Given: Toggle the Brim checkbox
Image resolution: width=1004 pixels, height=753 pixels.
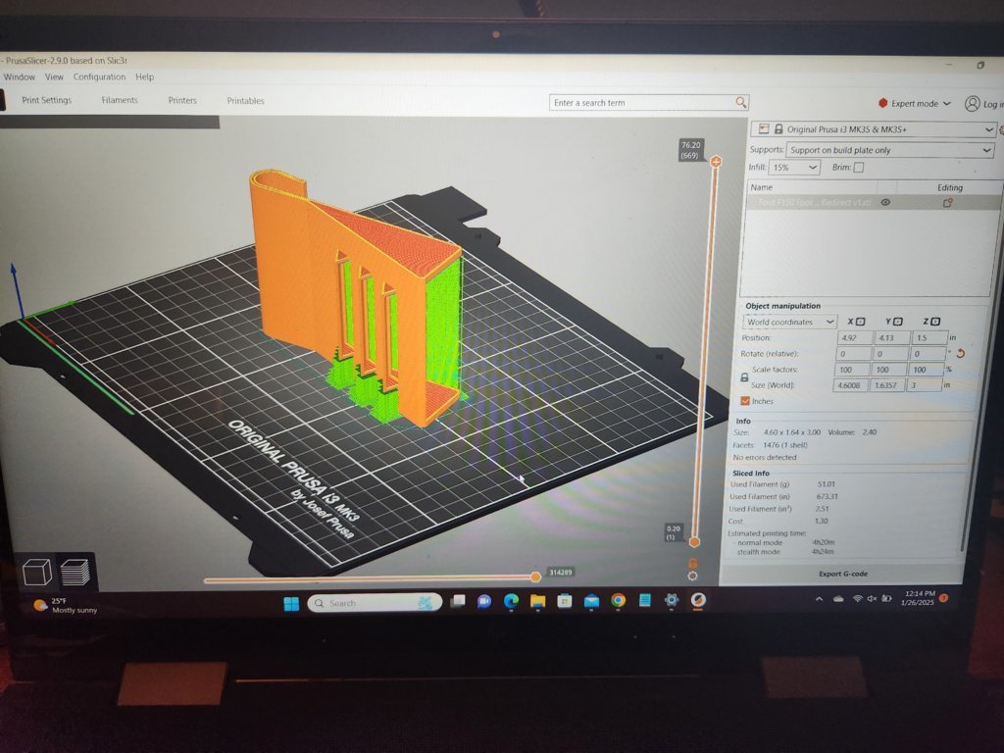Looking at the screenshot, I should click(x=859, y=167).
